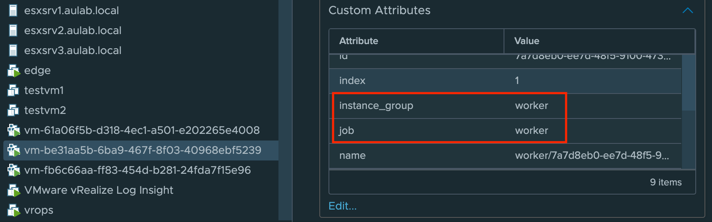Viewport: 712px width, 222px height.
Task: Click the name value worker/7a7d8eb0
Action: point(592,155)
